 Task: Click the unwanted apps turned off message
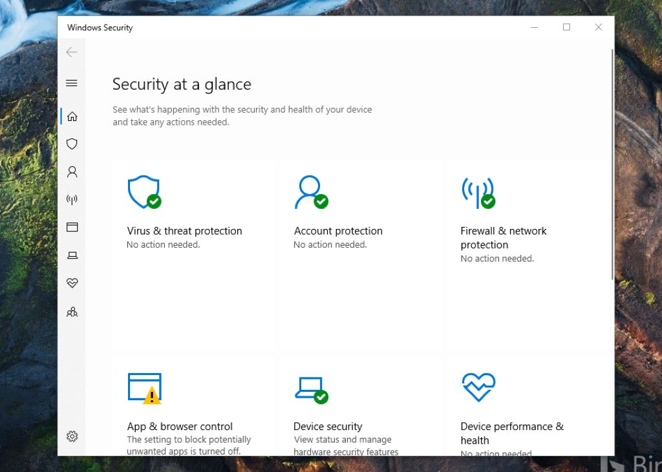click(x=189, y=445)
